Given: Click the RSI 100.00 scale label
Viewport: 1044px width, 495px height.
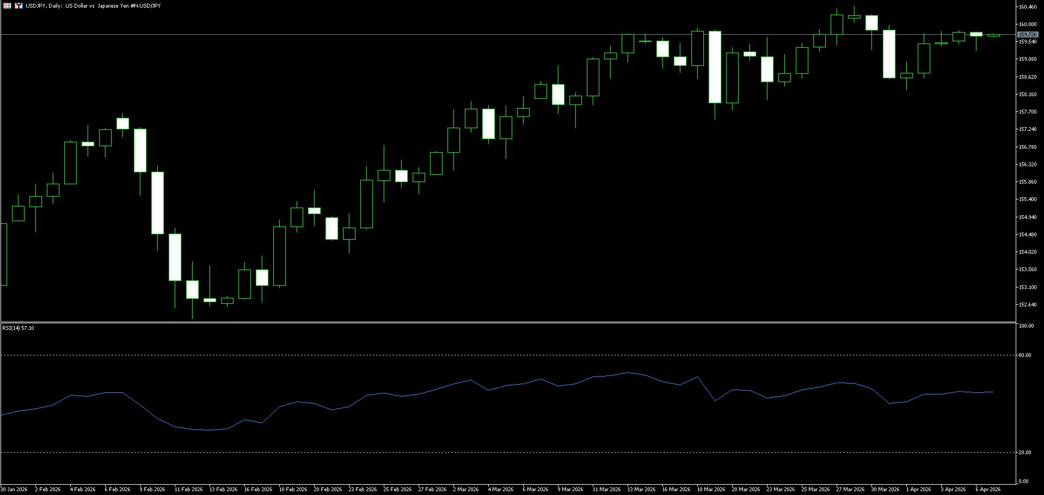Looking at the screenshot, I should pos(1026,326).
